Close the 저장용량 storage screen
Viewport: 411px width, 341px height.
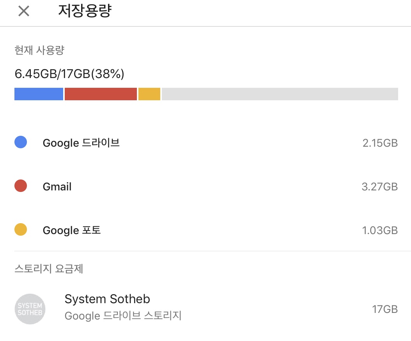coord(24,11)
